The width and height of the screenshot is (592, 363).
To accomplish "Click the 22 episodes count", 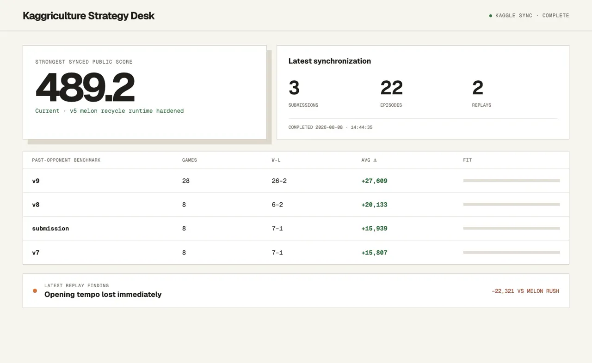I will point(392,88).
